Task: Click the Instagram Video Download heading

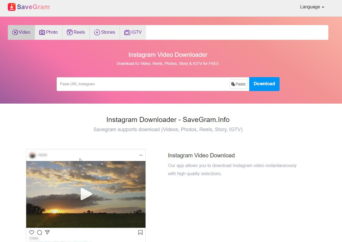Action: (x=201, y=155)
